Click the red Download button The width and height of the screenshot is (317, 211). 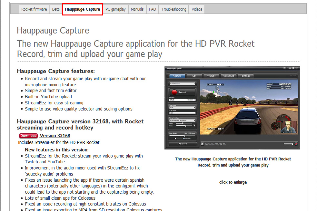(28, 136)
